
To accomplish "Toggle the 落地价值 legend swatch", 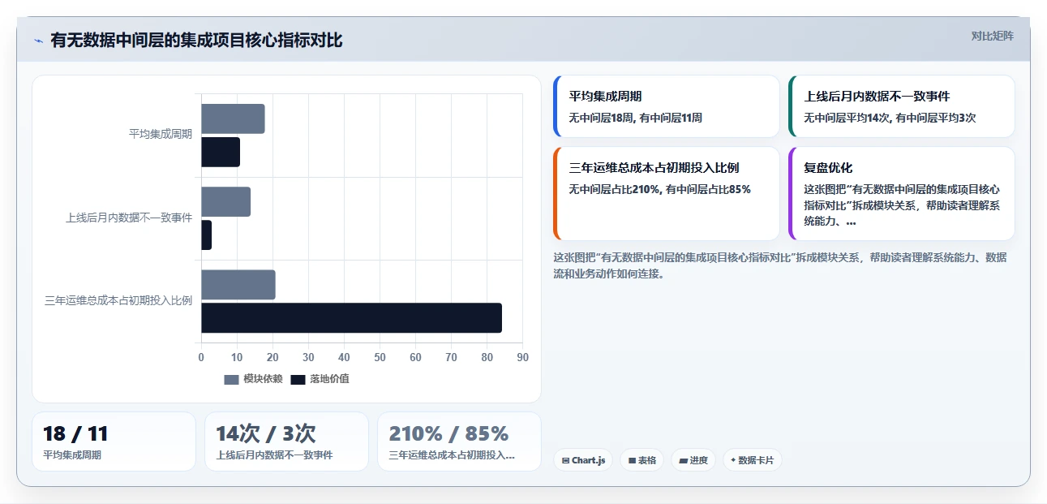I will coord(298,379).
